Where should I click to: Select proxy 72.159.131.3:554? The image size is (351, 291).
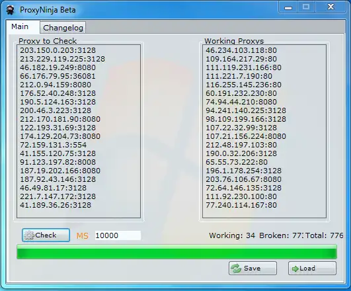point(54,145)
